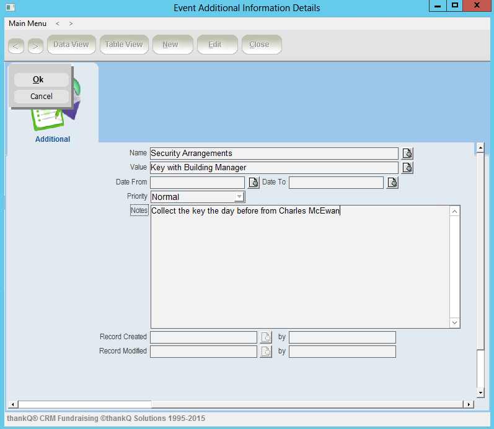Click into the Date From field

click(x=198, y=183)
